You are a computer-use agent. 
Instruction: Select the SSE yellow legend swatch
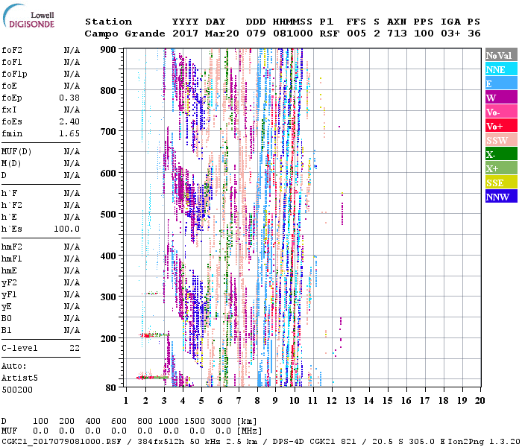click(501, 183)
